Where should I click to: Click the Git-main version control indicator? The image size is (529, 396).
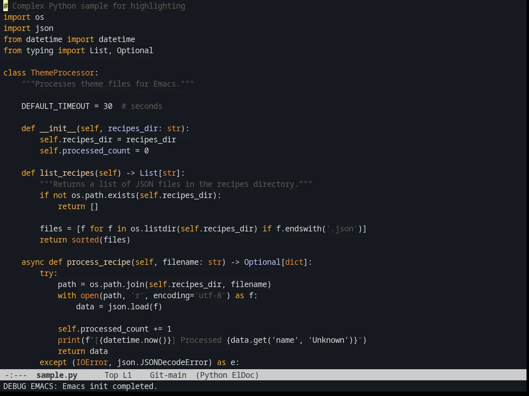pyautogui.click(x=168, y=375)
